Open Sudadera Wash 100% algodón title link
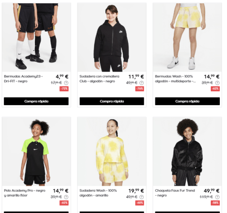 click(98, 193)
